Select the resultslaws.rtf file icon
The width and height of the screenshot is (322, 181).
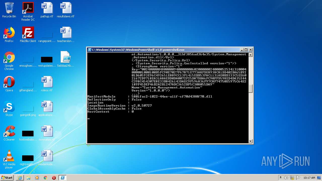pos(66,10)
